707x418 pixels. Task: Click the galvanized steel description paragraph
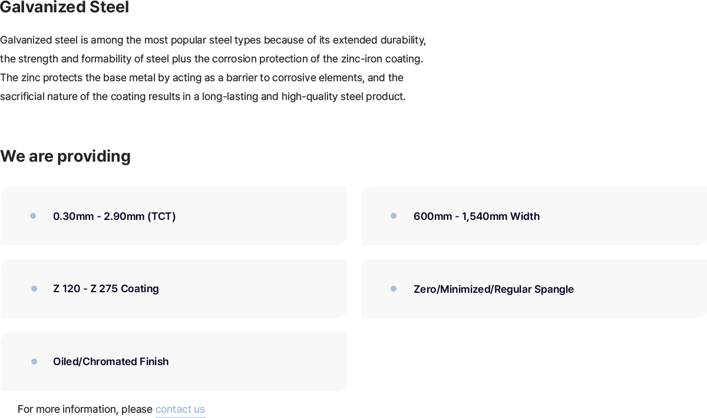(x=213, y=68)
